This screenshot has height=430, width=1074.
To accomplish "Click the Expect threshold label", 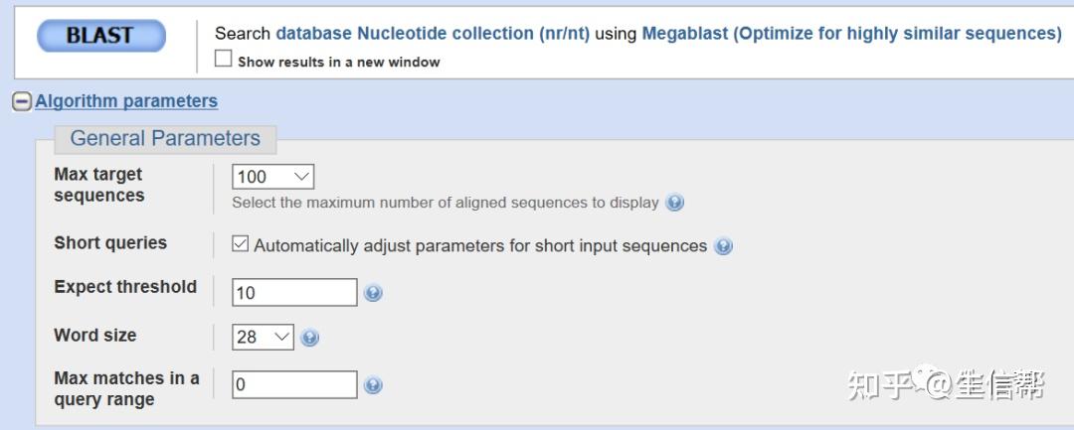I will (125, 287).
